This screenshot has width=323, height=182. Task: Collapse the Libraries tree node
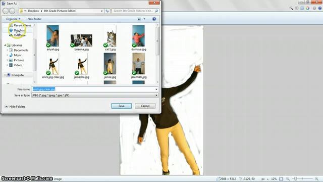point(5,45)
